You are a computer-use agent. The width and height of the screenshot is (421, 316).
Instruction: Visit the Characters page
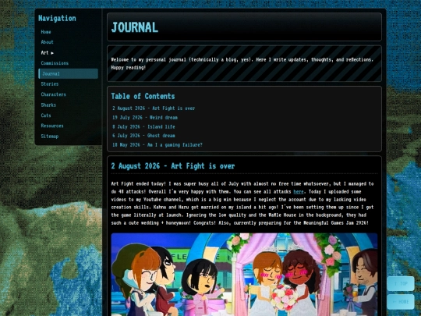(53, 94)
